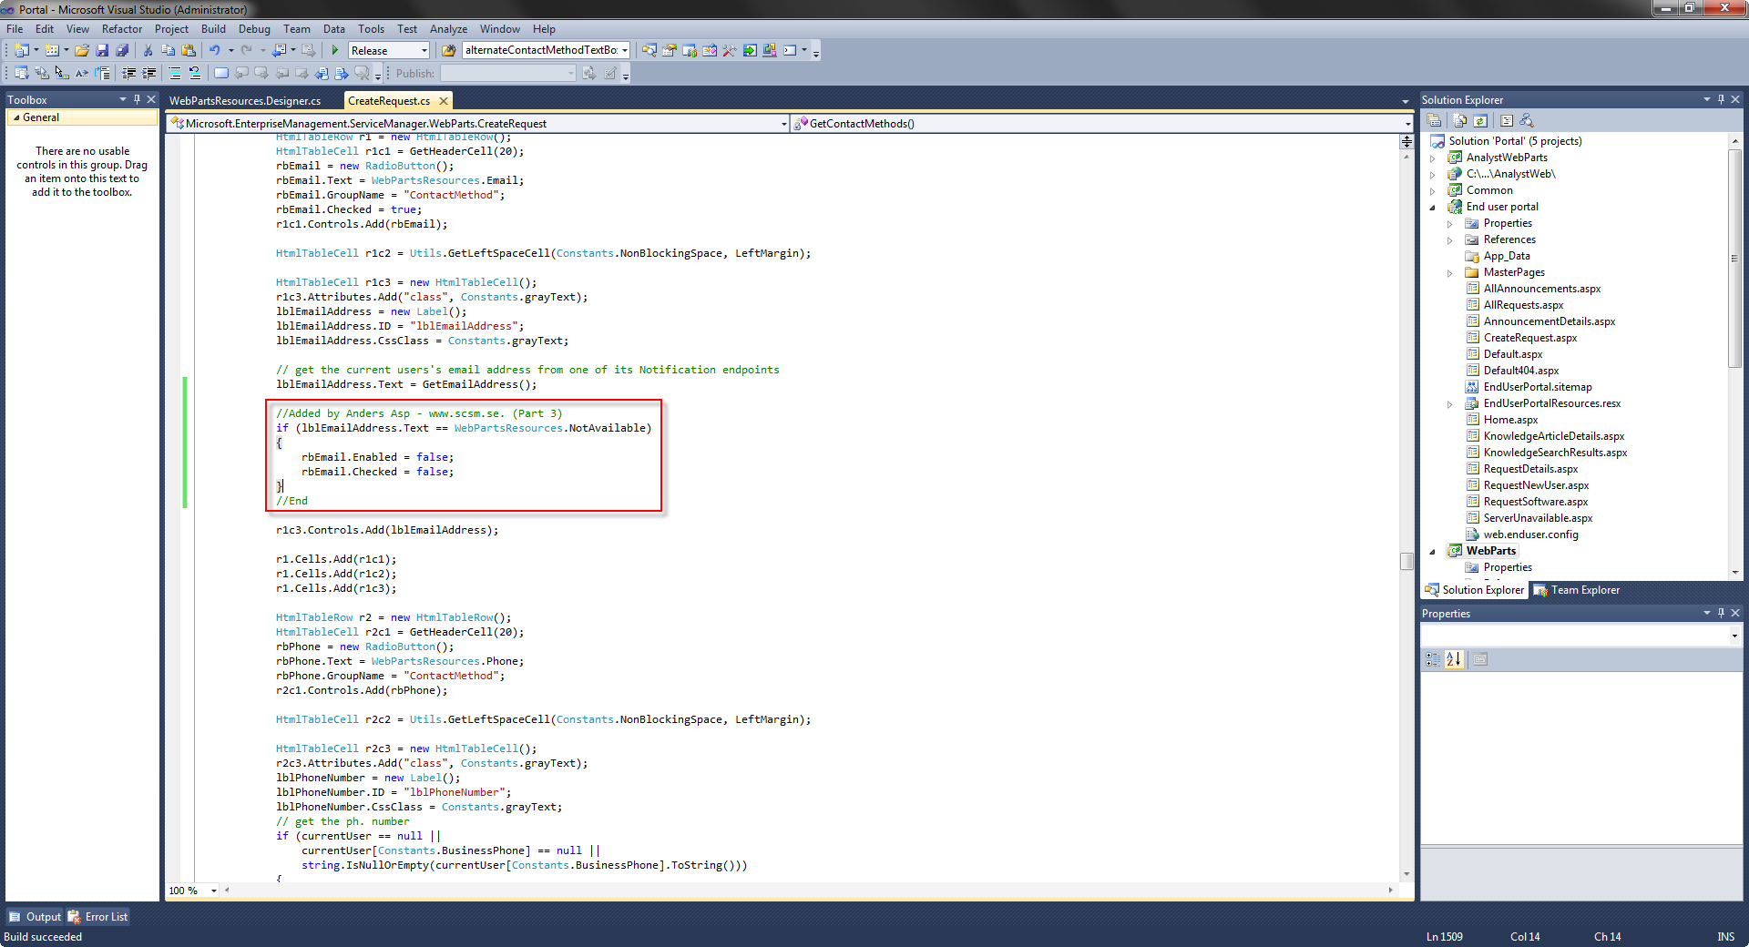Open the Build menu

(x=213, y=29)
